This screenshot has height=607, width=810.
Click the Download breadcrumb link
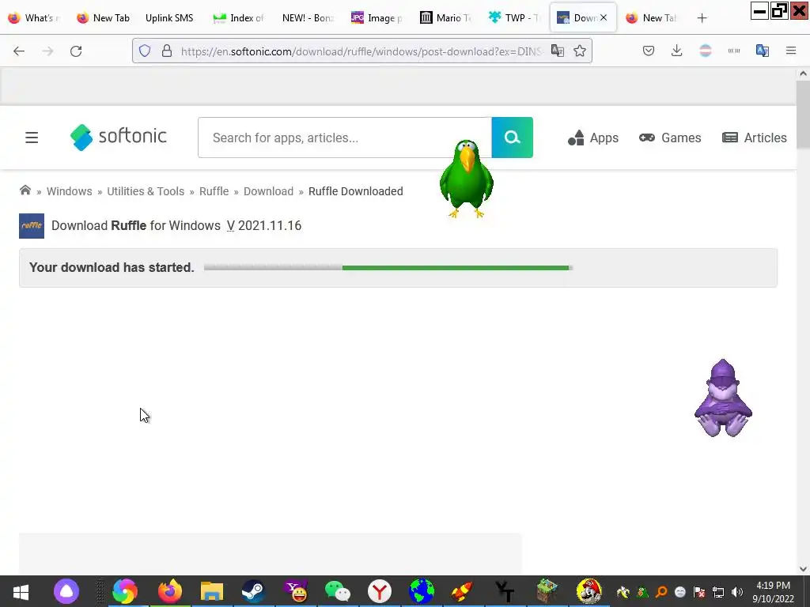pos(269,191)
